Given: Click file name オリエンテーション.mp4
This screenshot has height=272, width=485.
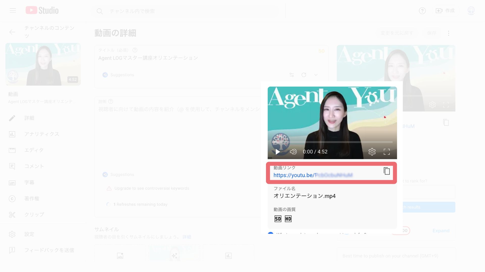Looking at the screenshot, I should coord(305,196).
